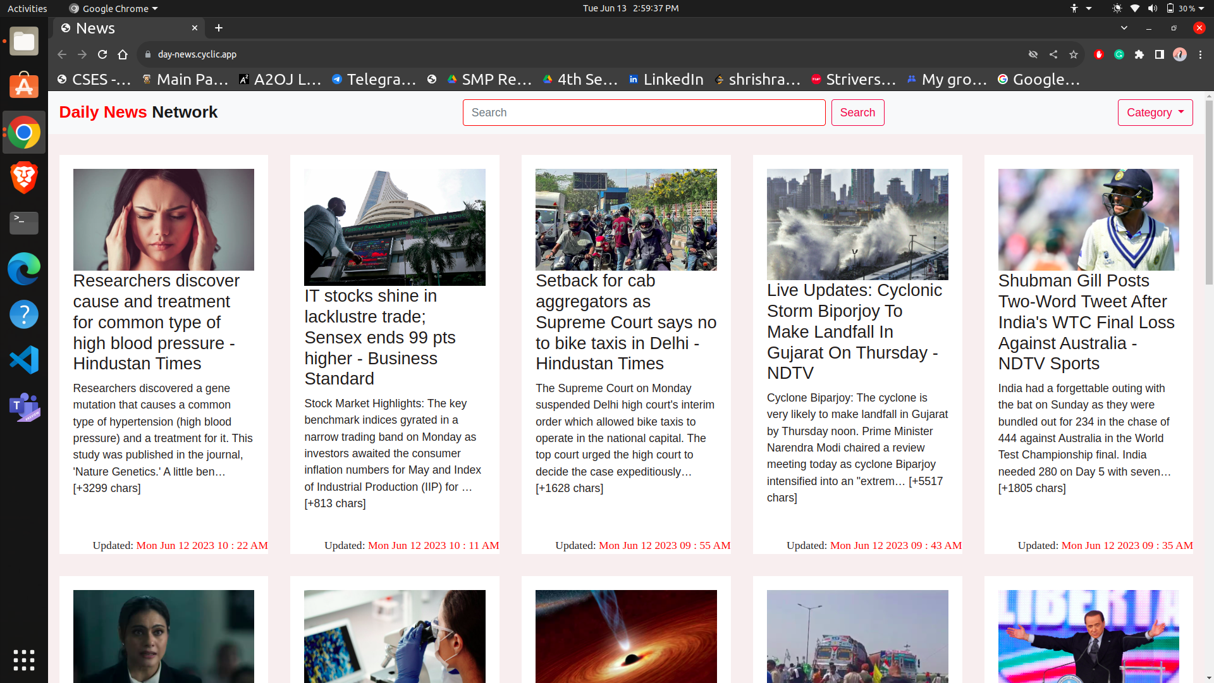This screenshot has height=683, width=1214.
Task: Open the Telegra... bookmark
Action: [374, 79]
